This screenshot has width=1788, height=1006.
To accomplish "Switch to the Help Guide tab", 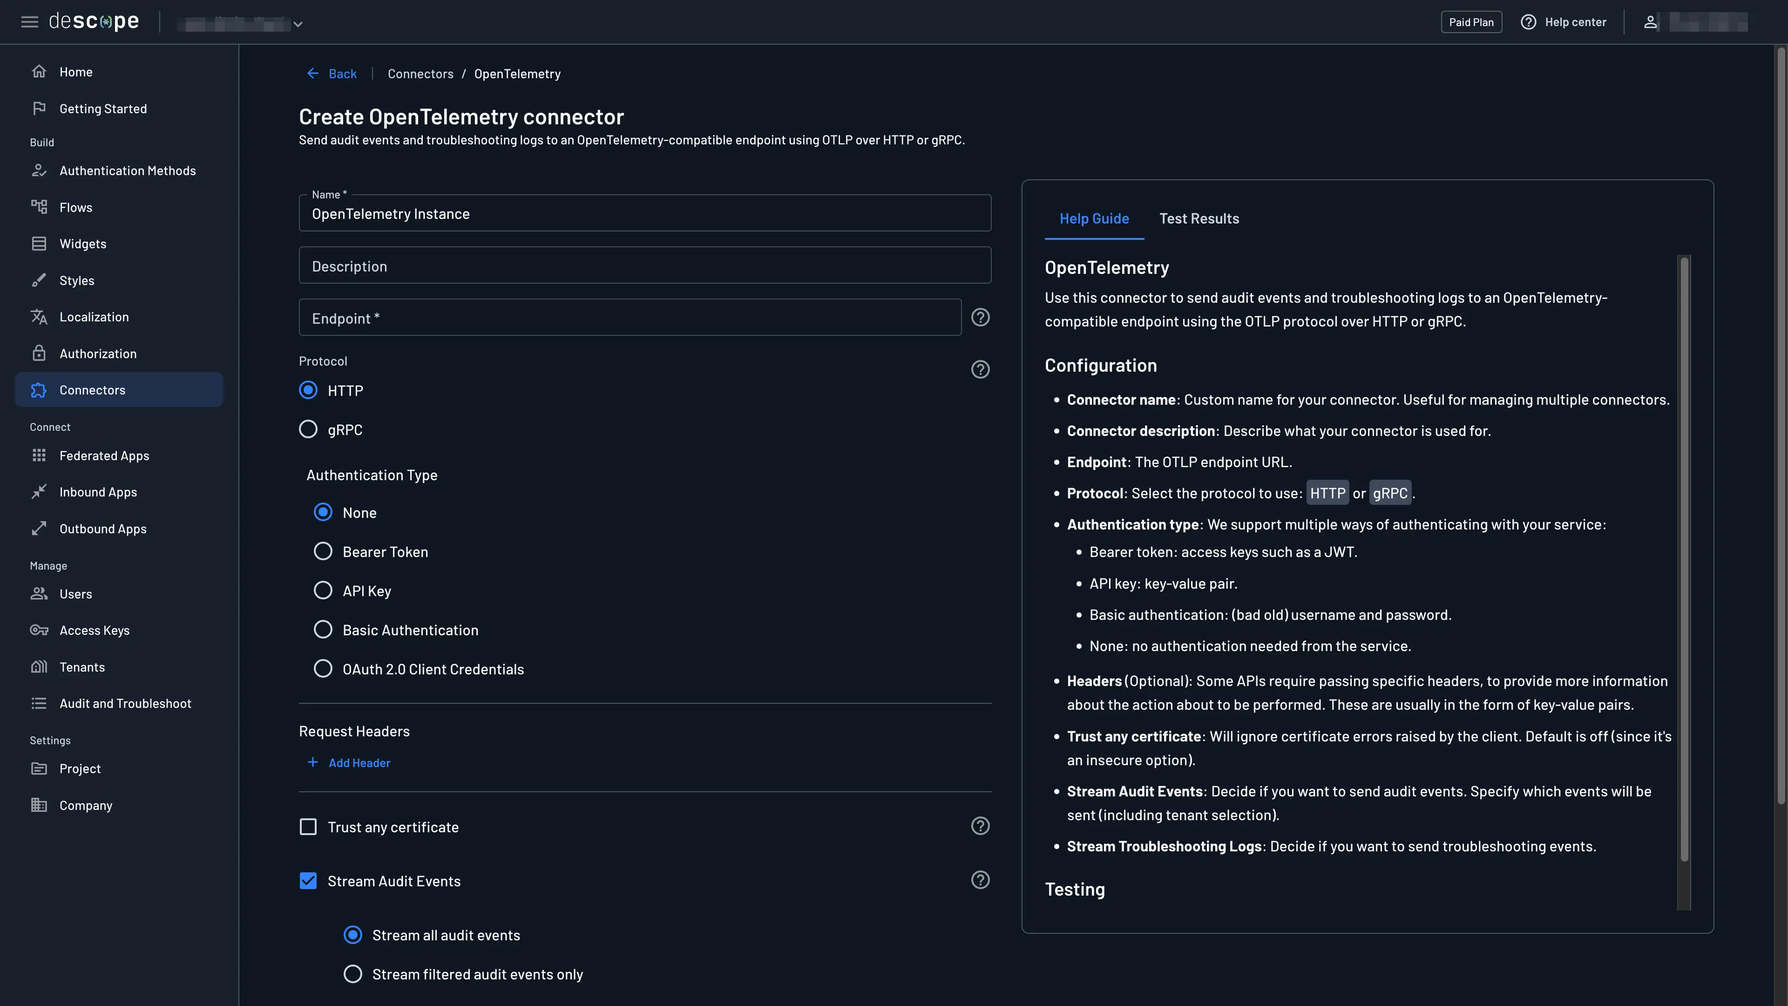I will coord(1094,219).
